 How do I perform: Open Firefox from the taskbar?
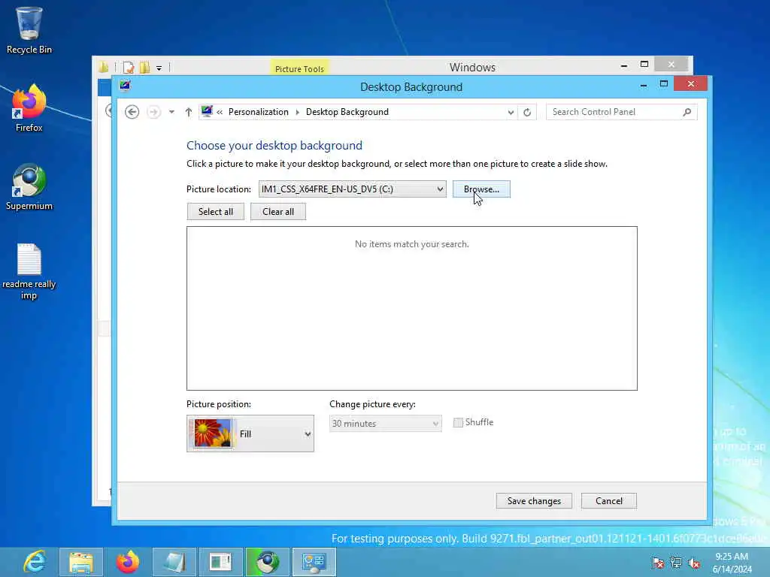click(128, 562)
